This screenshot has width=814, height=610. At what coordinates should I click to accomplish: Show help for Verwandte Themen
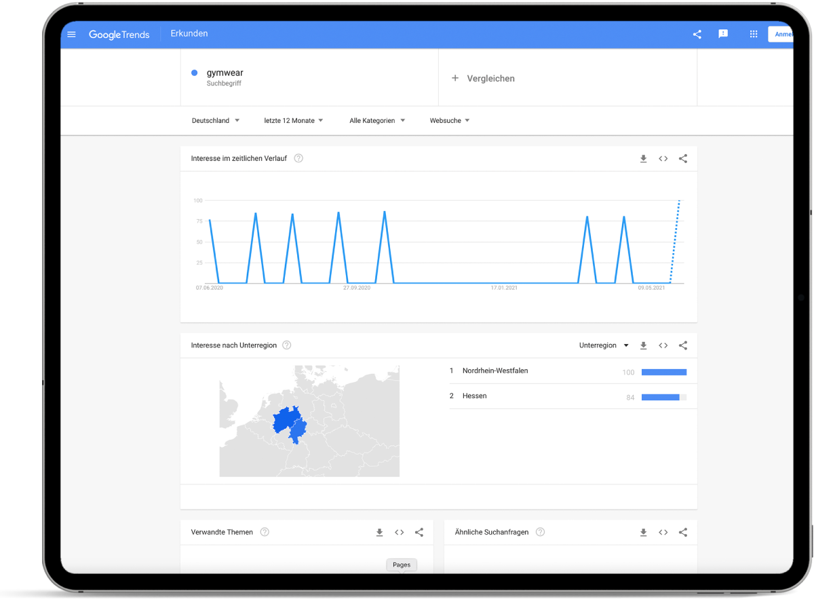(x=265, y=533)
